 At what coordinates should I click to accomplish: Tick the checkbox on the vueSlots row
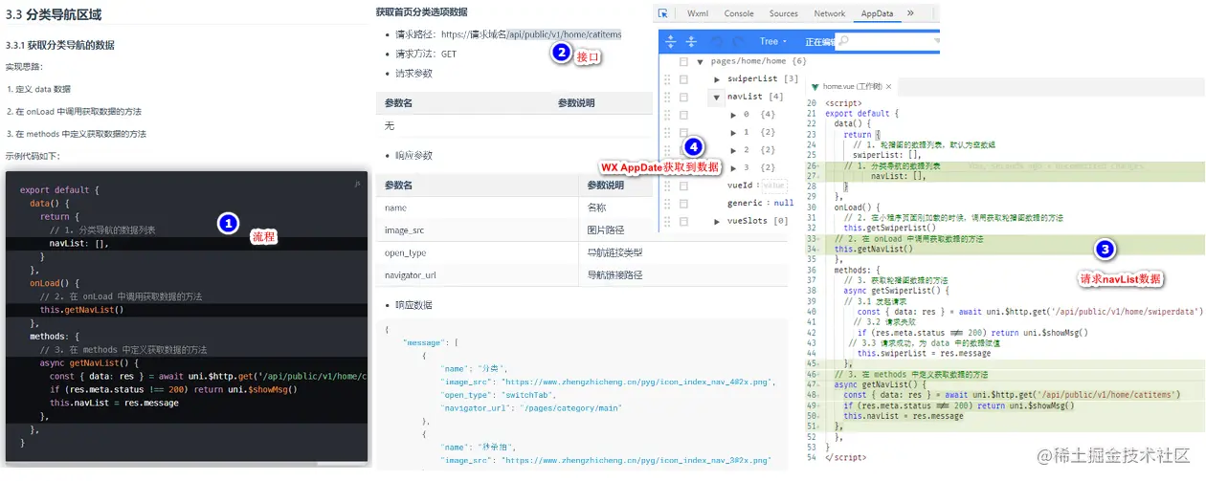pyautogui.click(x=683, y=221)
